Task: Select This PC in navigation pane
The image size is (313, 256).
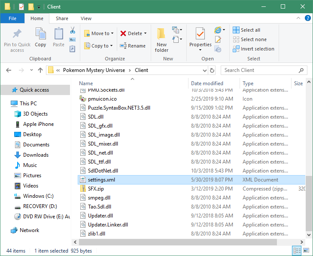Action: (x=28, y=104)
